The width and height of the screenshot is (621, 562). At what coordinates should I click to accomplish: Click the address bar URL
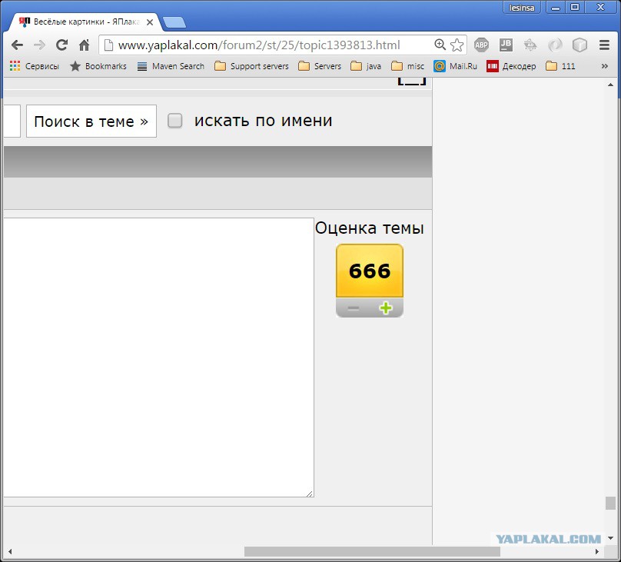pyautogui.click(x=259, y=45)
